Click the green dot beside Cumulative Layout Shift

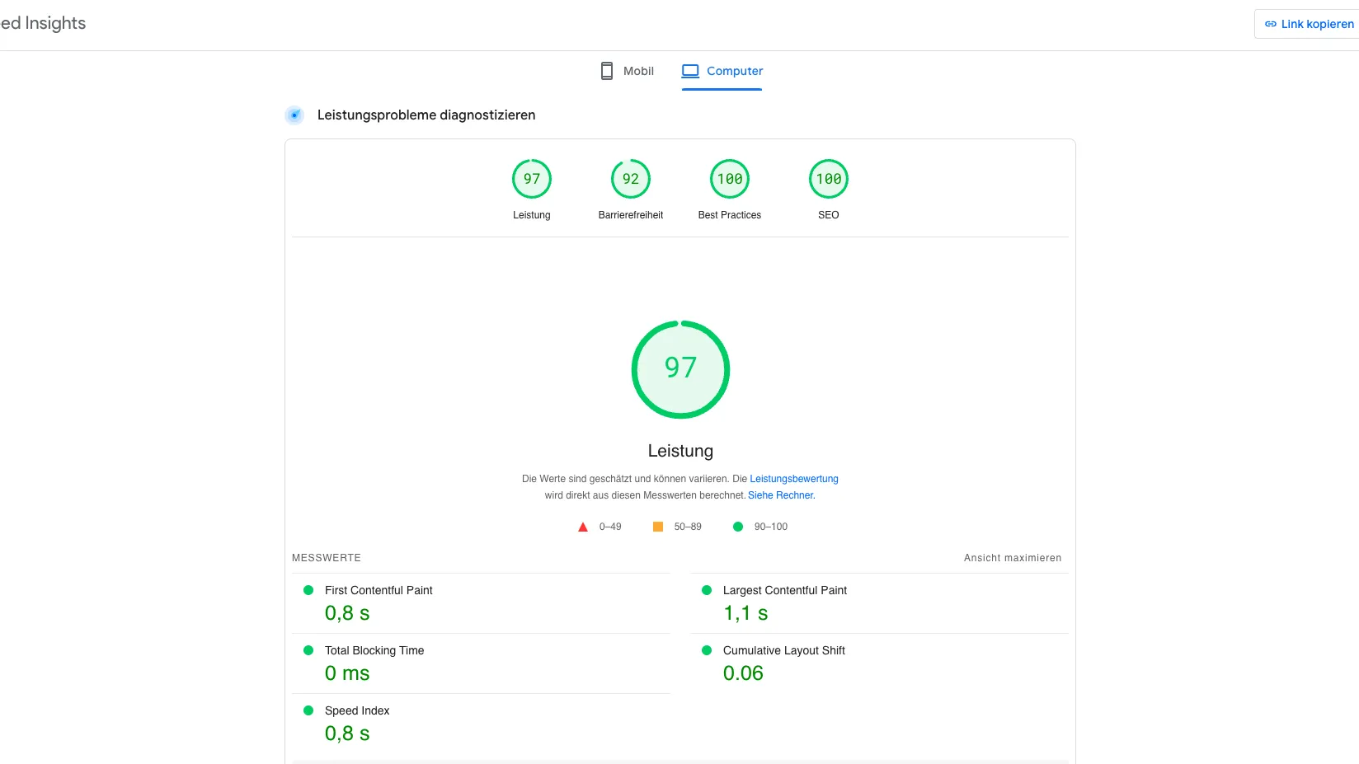(707, 649)
